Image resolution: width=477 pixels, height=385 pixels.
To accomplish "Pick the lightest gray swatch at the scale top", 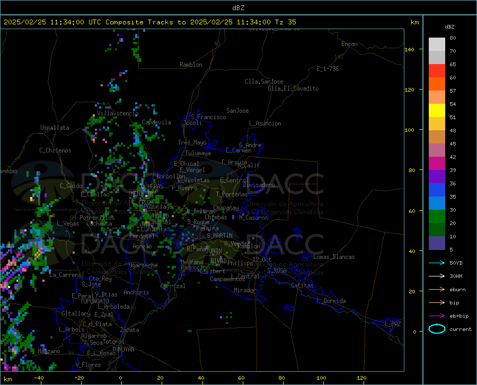I will tap(437, 44).
